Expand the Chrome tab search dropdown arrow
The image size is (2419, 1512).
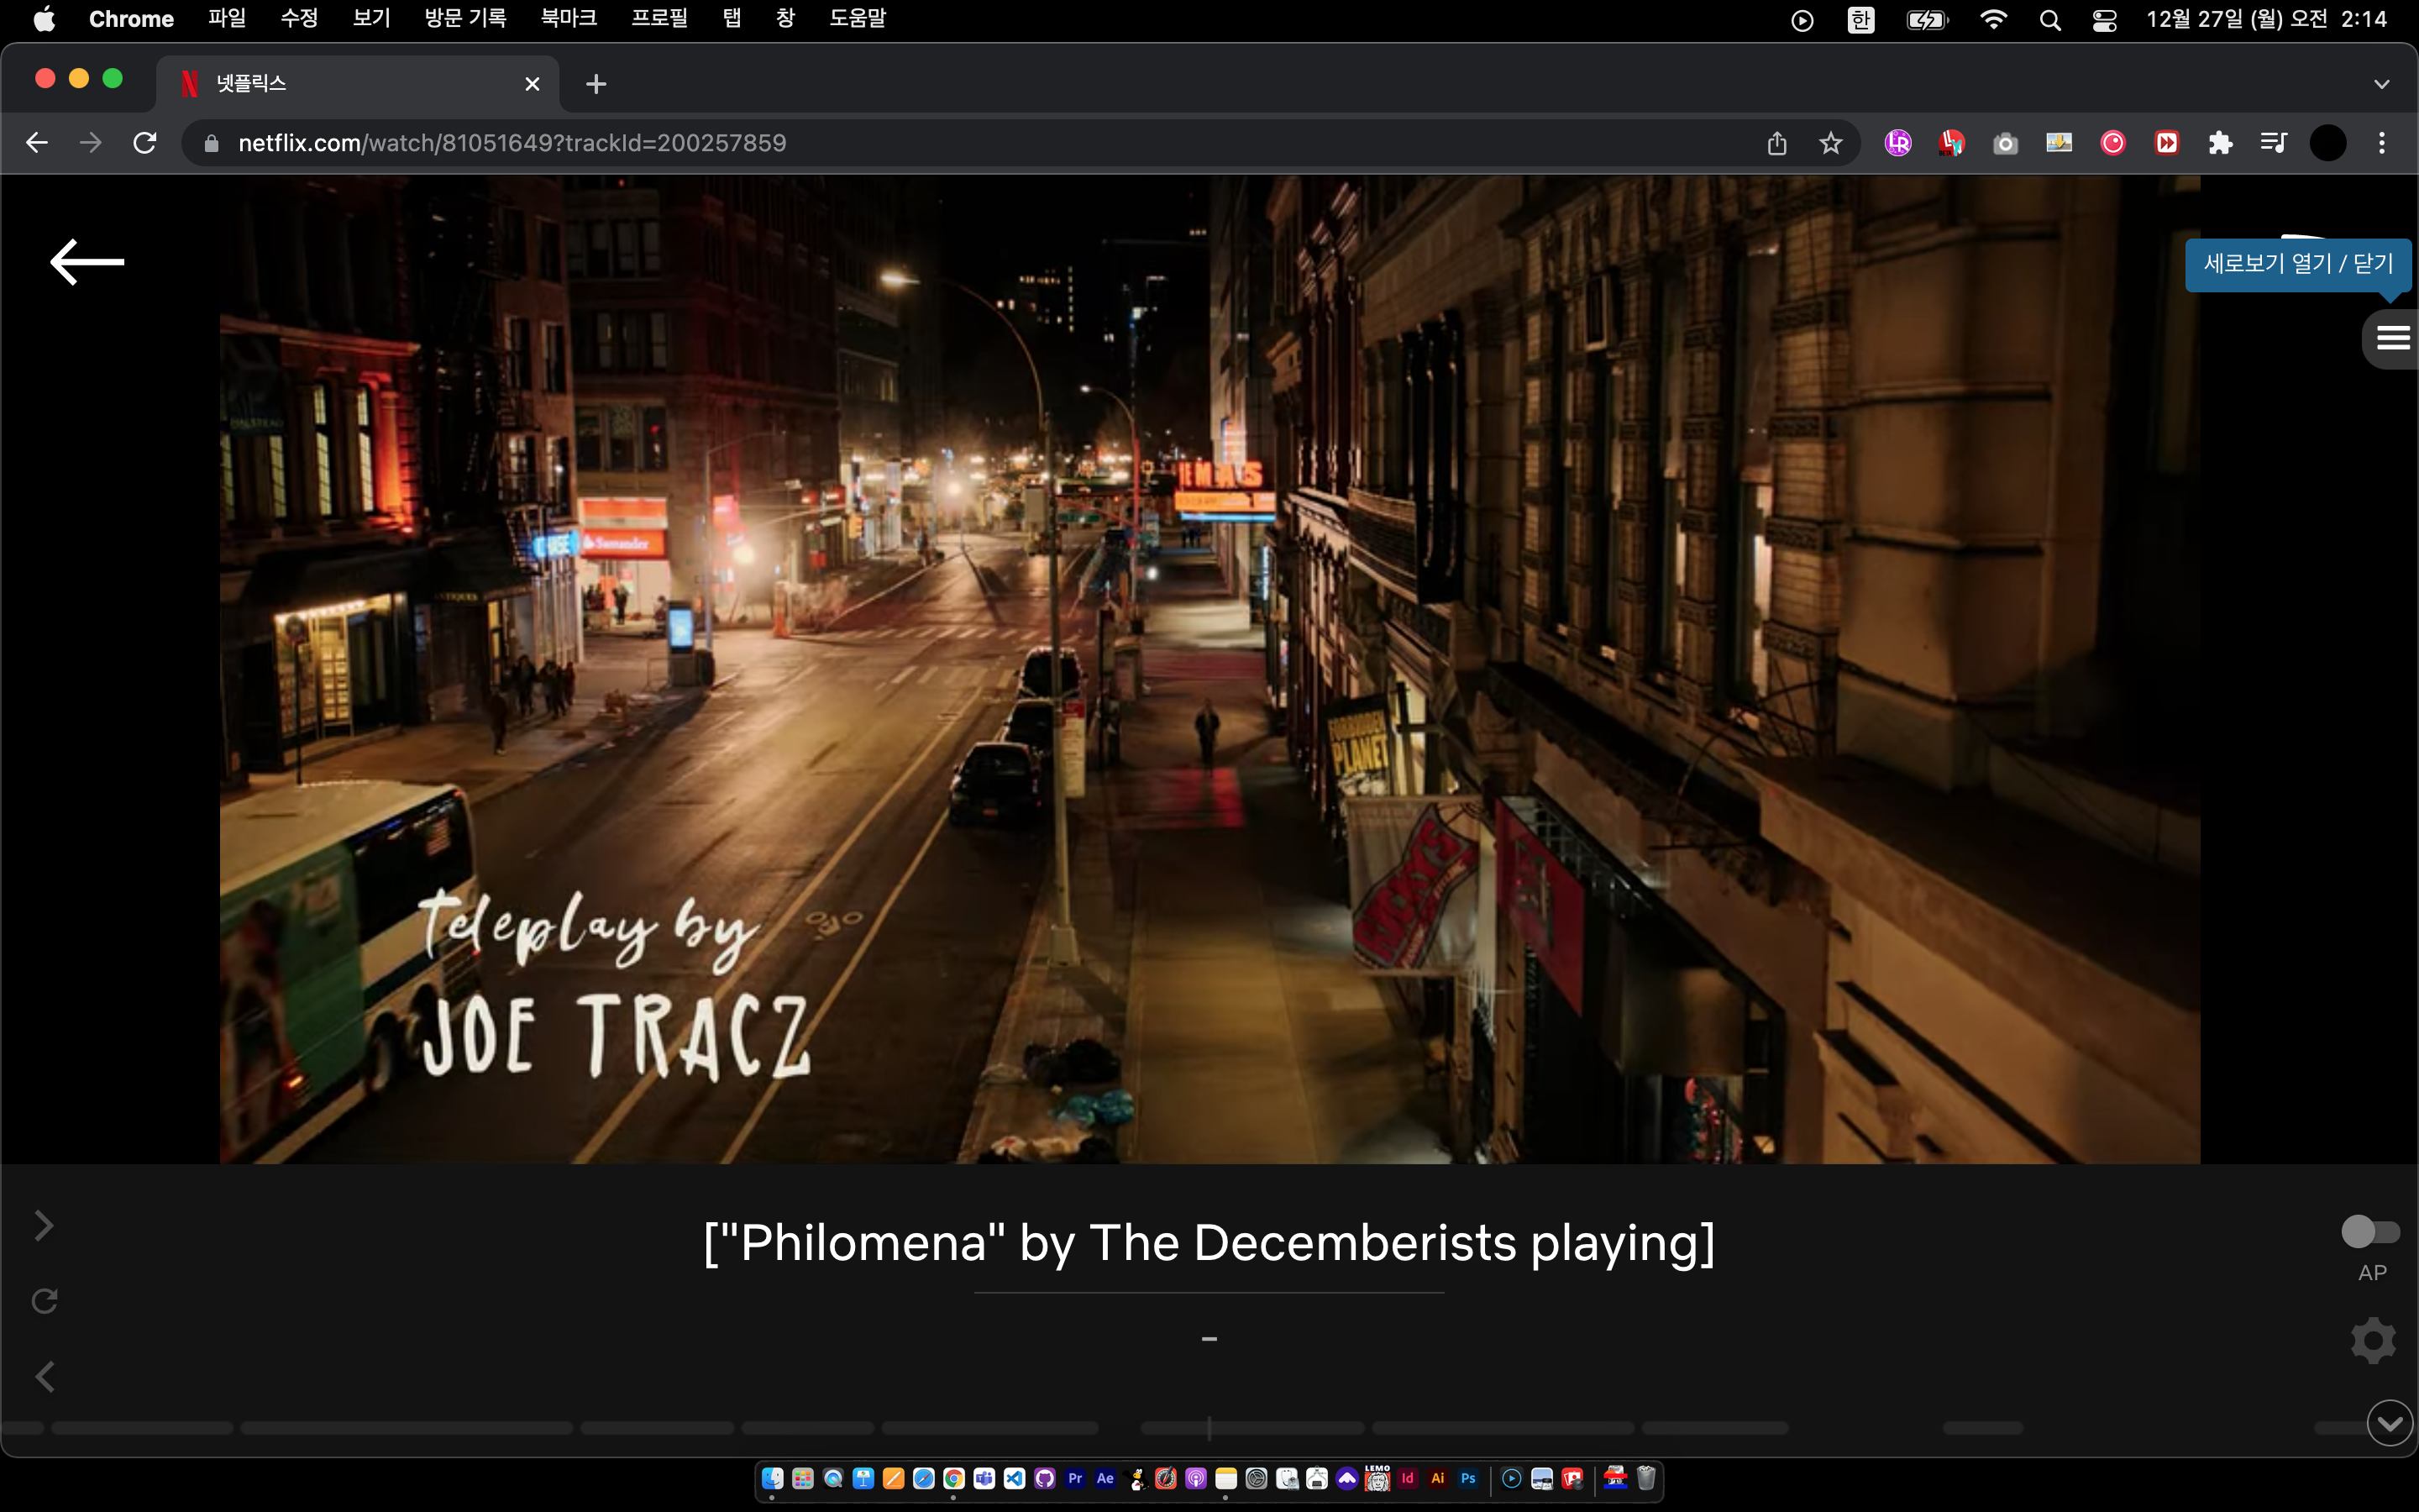pyautogui.click(x=2381, y=84)
